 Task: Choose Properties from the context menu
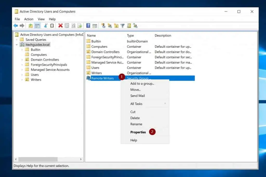click(x=138, y=132)
